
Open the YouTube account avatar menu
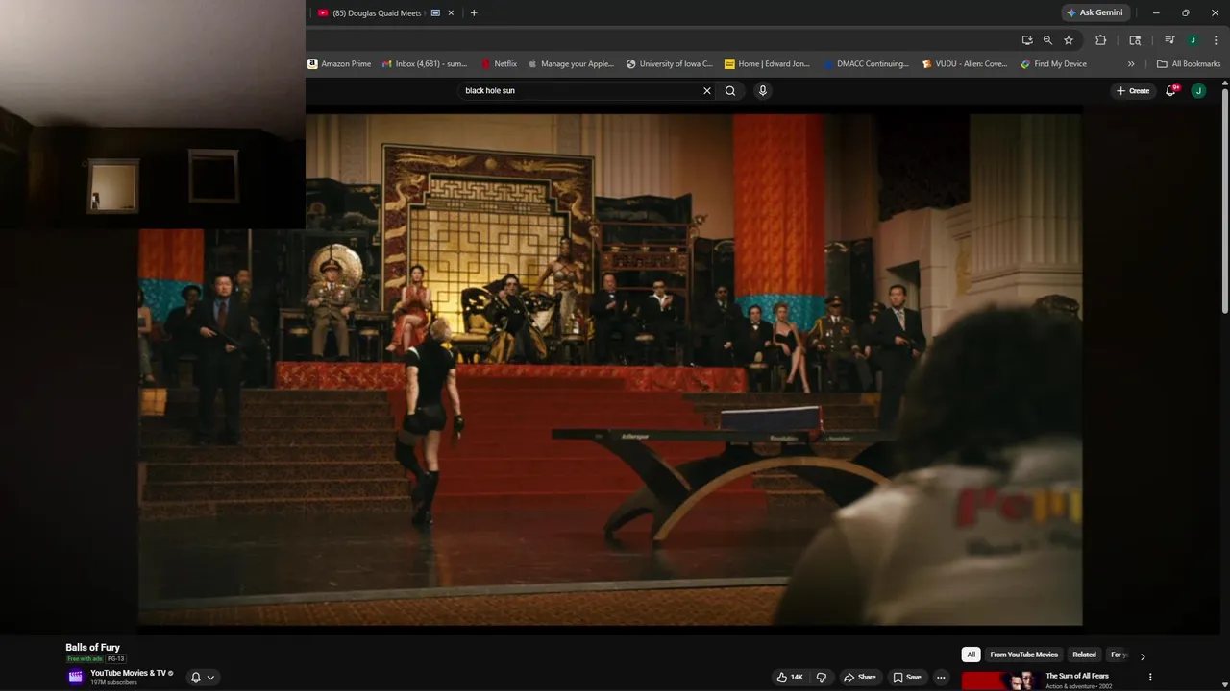click(1198, 91)
